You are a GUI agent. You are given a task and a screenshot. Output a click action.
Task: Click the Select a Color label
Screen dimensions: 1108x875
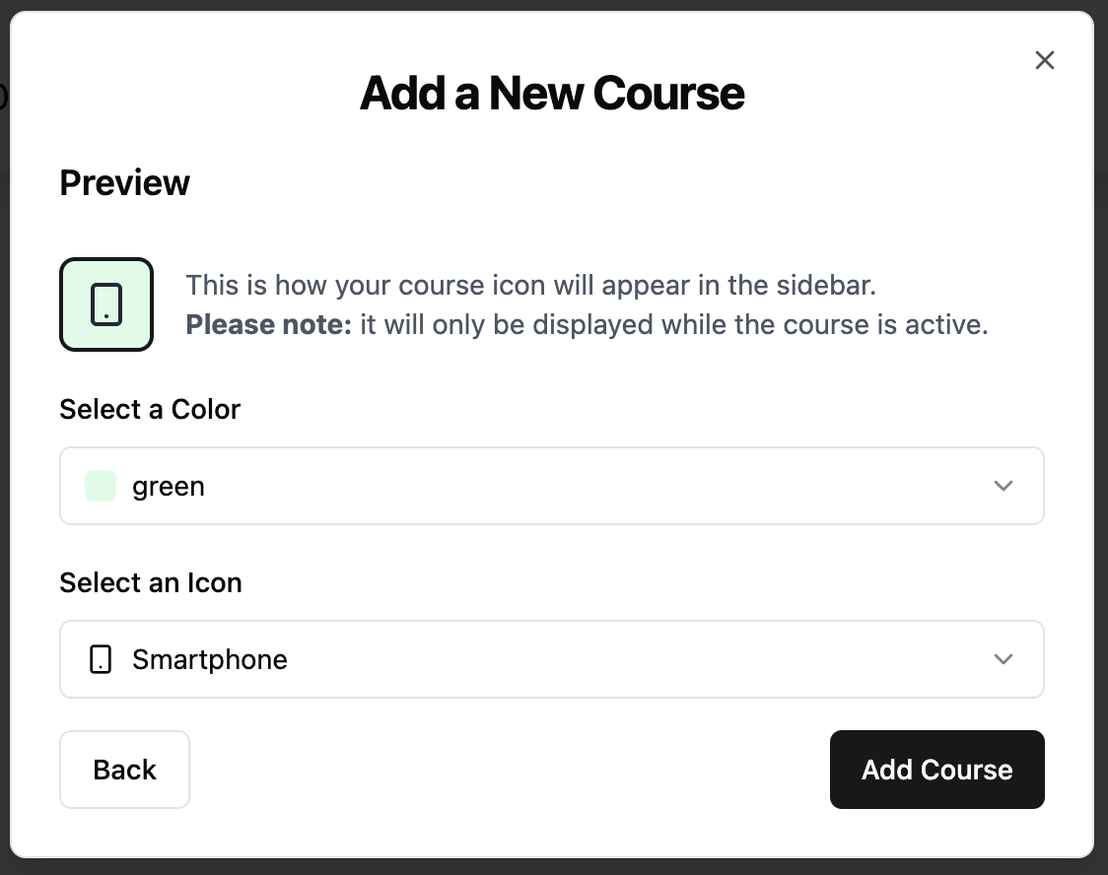[x=150, y=409]
